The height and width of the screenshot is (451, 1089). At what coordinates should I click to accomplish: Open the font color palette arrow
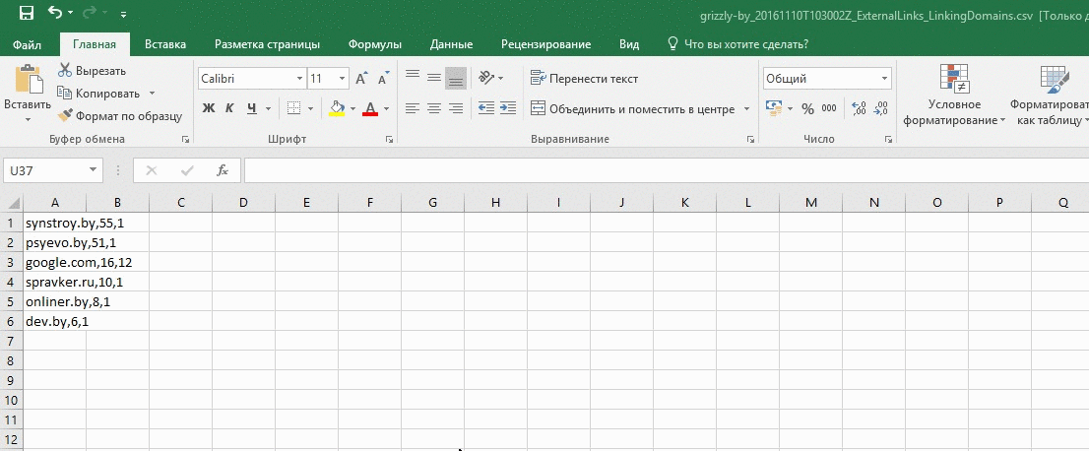pyautogui.click(x=386, y=108)
